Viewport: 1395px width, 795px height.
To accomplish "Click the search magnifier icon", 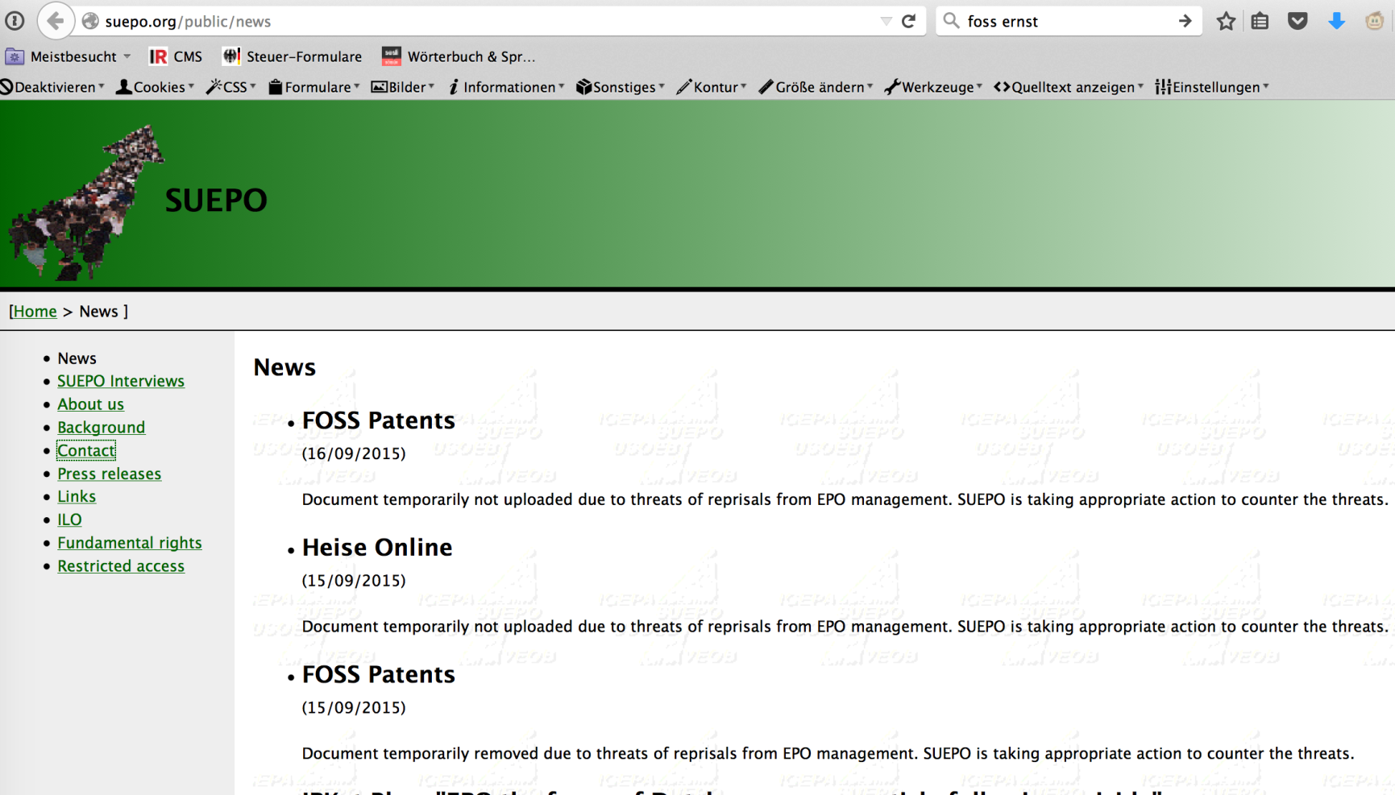I will pos(952,21).
